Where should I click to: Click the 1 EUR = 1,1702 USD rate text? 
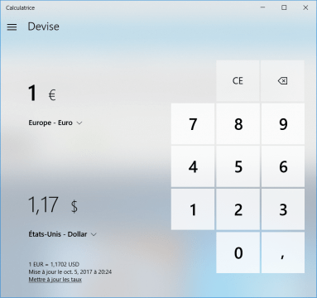(54, 264)
